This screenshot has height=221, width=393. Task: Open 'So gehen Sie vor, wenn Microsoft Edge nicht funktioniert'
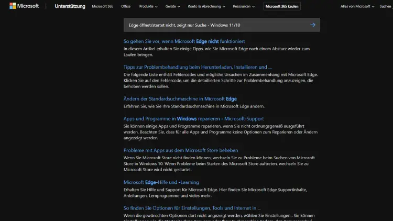(184, 41)
